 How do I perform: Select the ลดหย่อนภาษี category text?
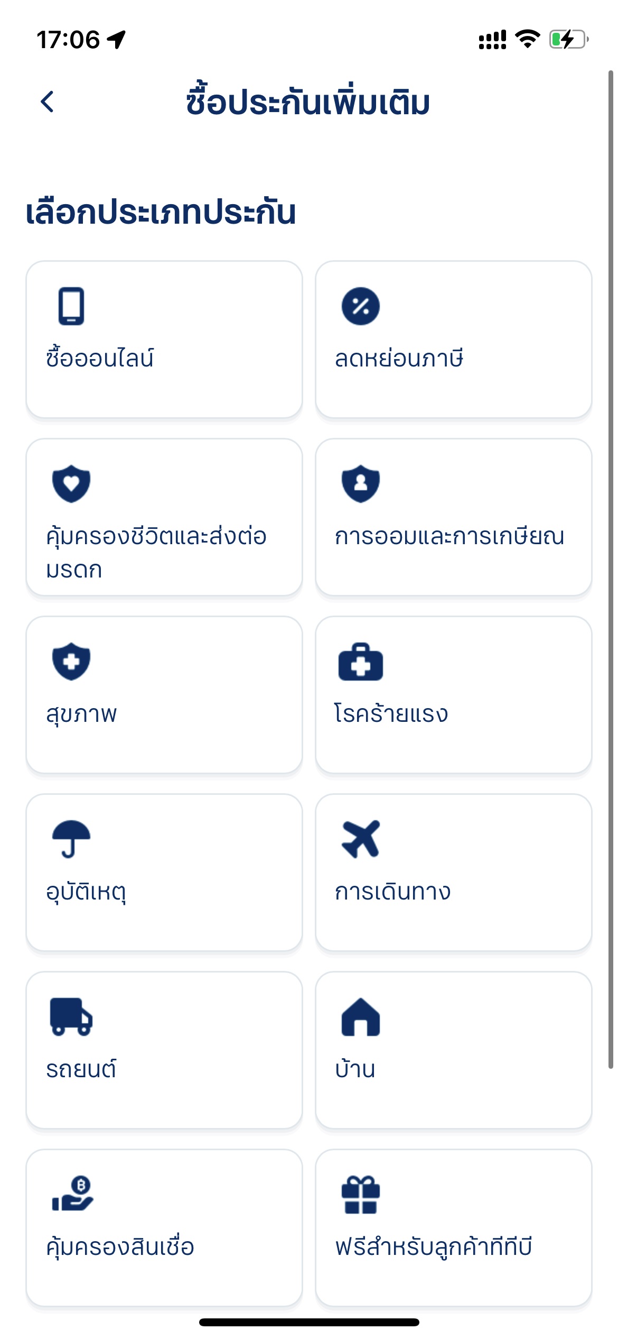[x=399, y=359]
